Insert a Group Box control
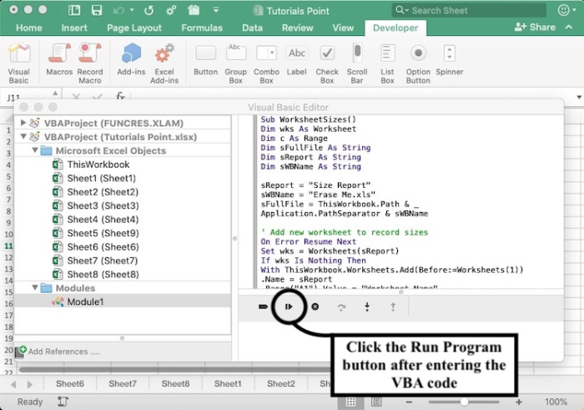584x410 pixels. coord(236,53)
